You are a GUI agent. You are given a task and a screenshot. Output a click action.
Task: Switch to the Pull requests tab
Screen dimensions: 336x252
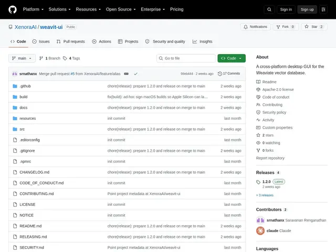tap(70, 41)
